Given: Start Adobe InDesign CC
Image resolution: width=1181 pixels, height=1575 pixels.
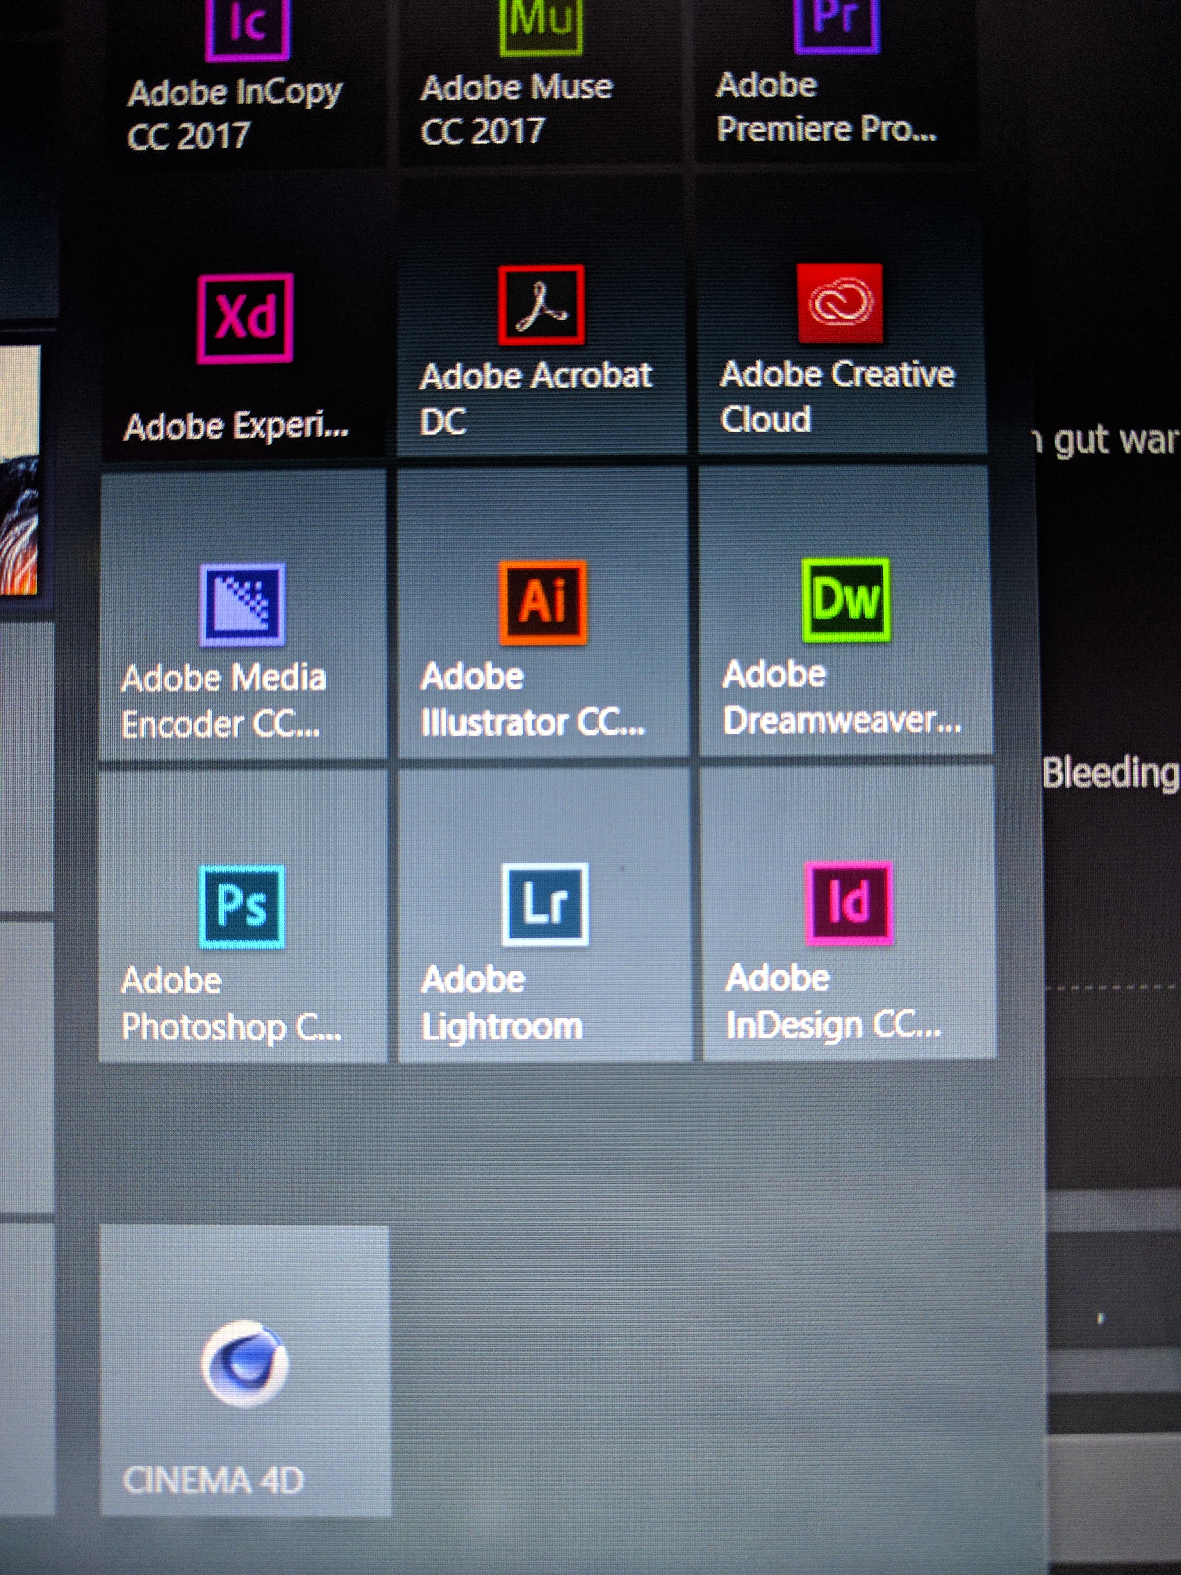Looking at the screenshot, I should point(849,903).
